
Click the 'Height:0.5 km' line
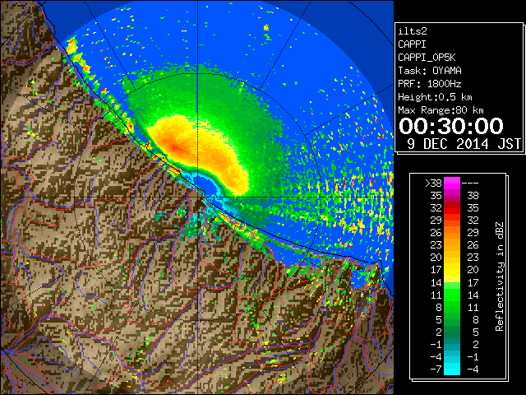(435, 97)
